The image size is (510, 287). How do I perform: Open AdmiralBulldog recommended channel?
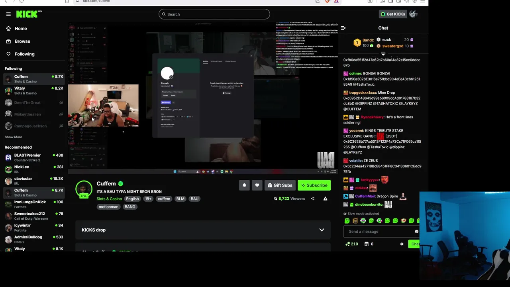tap(34, 239)
